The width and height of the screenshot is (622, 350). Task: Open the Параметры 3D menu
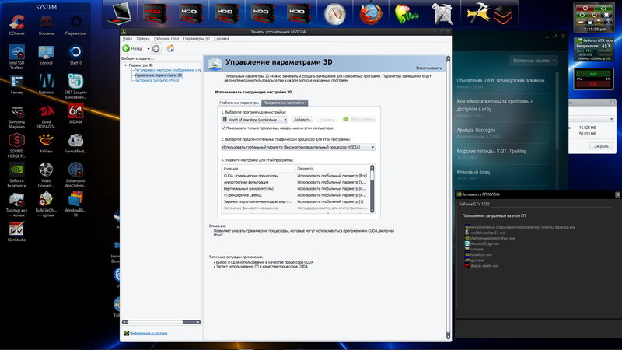pyautogui.click(x=197, y=38)
